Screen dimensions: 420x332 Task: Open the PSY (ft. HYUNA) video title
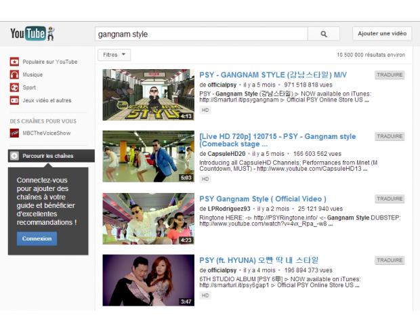click(x=259, y=260)
